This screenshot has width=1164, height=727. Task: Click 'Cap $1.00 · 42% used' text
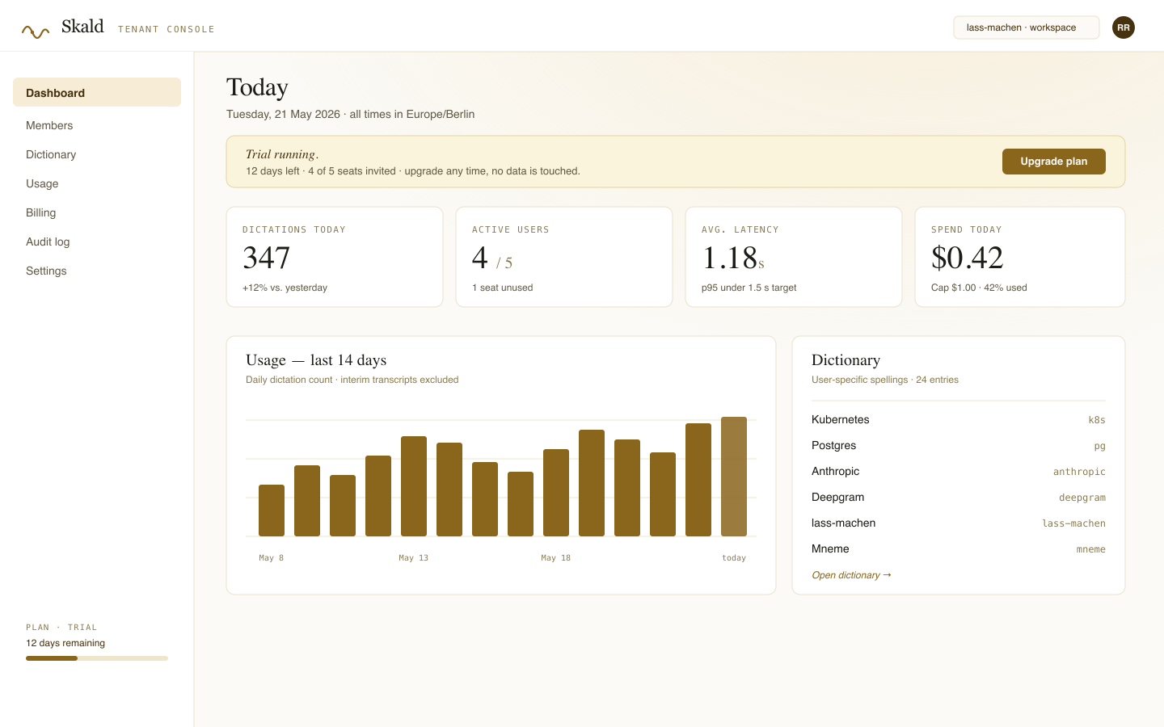(979, 288)
